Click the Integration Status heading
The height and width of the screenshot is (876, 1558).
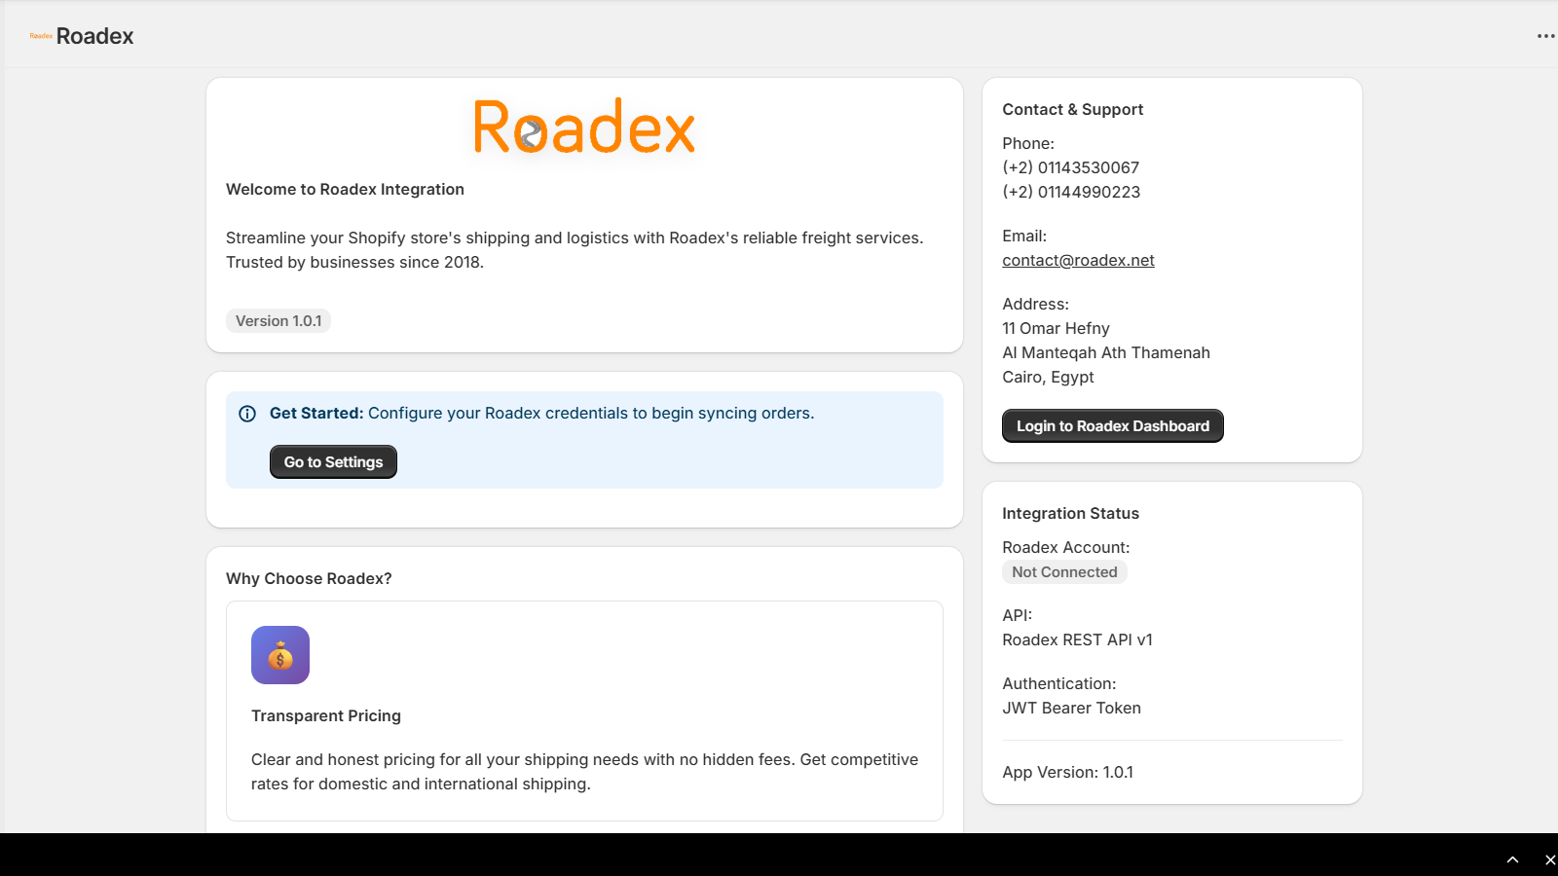1070,514
